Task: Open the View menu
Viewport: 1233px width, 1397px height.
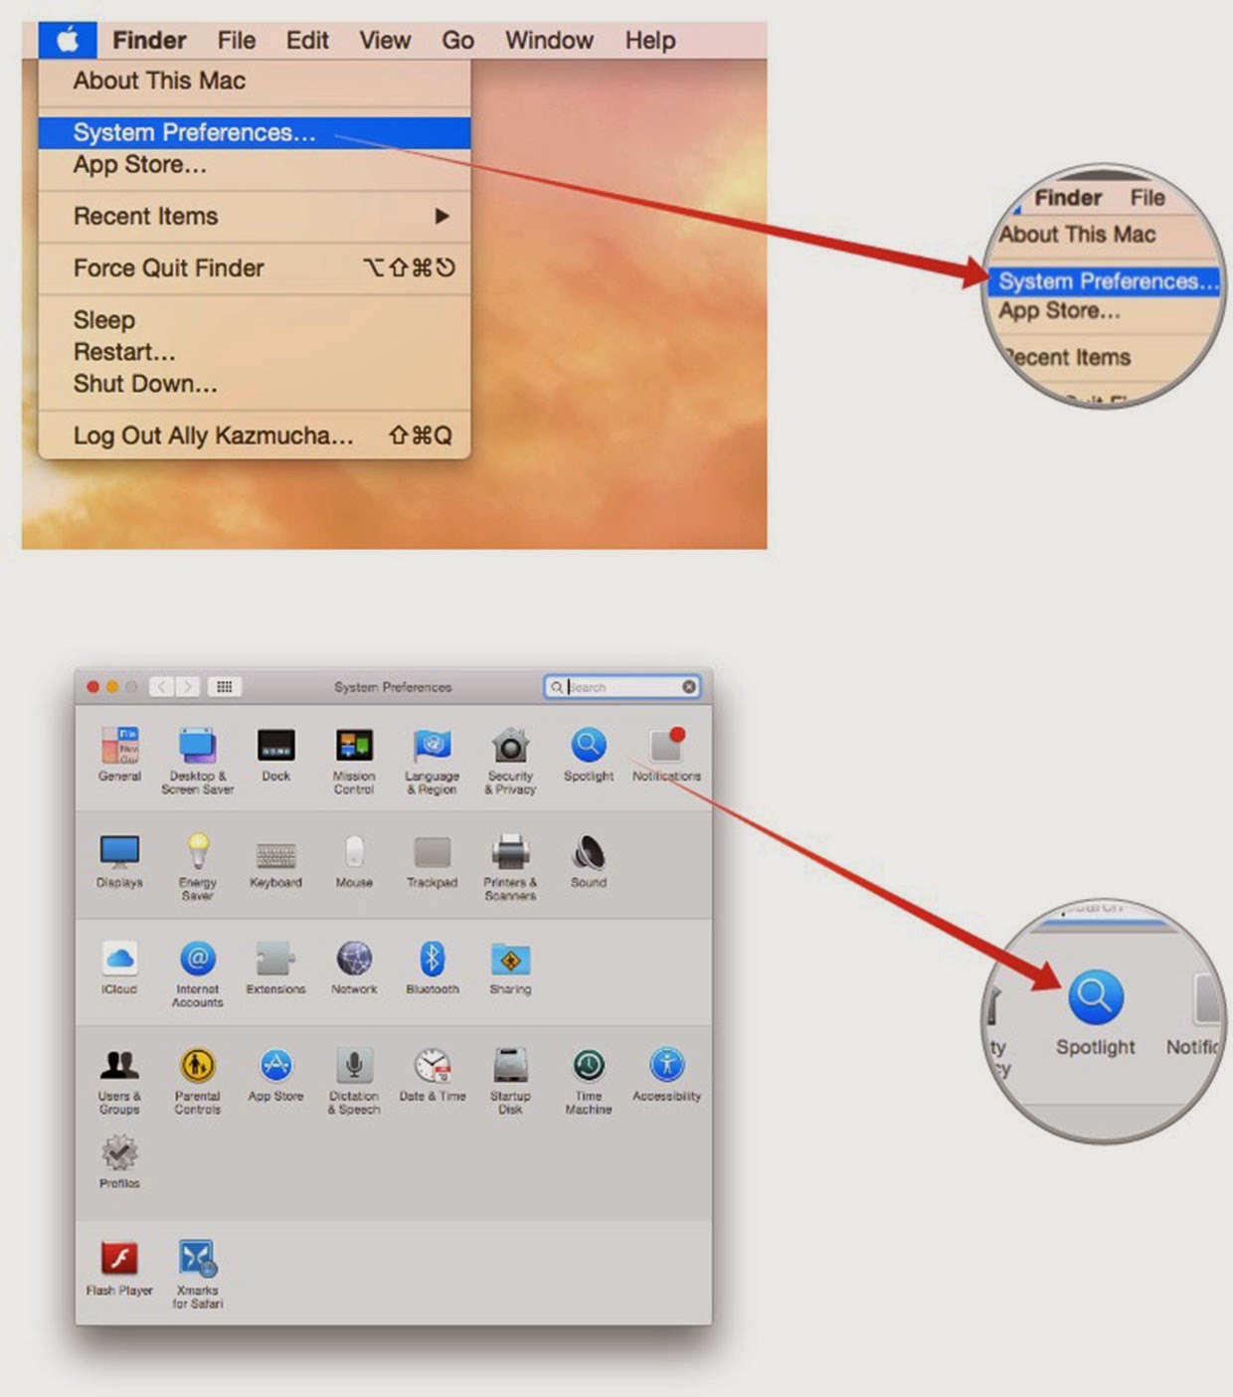Action: (x=385, y=41)
